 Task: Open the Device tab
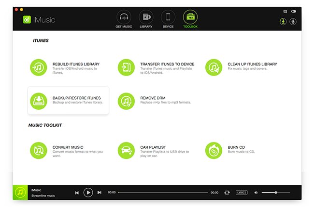[168, 19]
